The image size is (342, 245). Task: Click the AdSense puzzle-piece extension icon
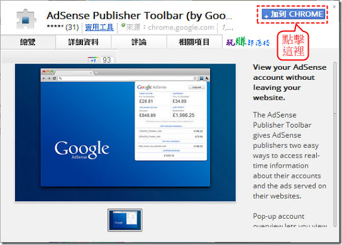(26, 19)
